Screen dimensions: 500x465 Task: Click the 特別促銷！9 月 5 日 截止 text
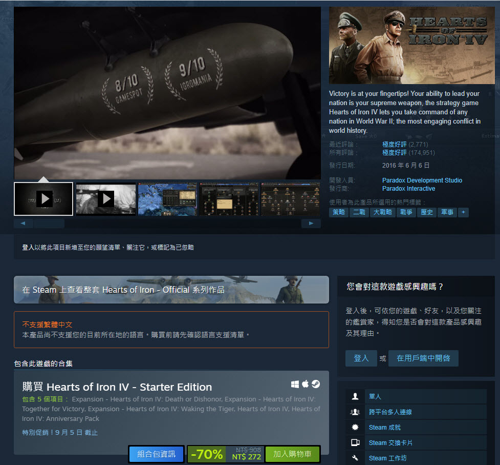60,432
